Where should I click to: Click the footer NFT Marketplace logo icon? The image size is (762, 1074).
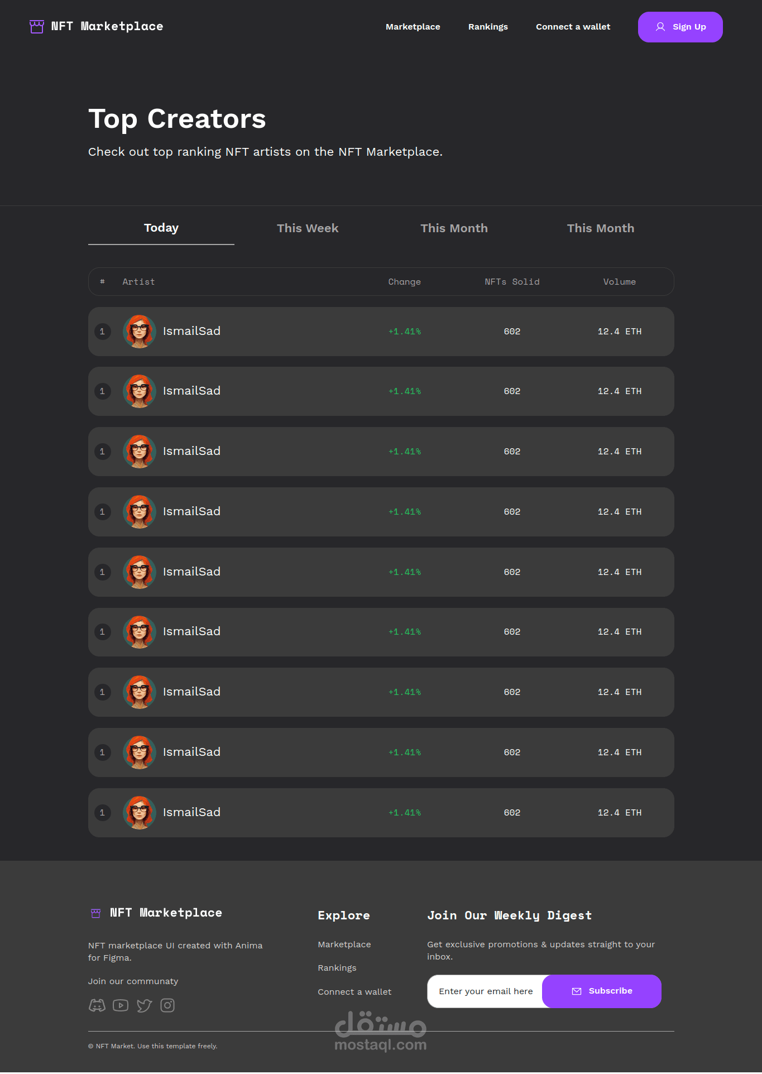click(96, 913)
